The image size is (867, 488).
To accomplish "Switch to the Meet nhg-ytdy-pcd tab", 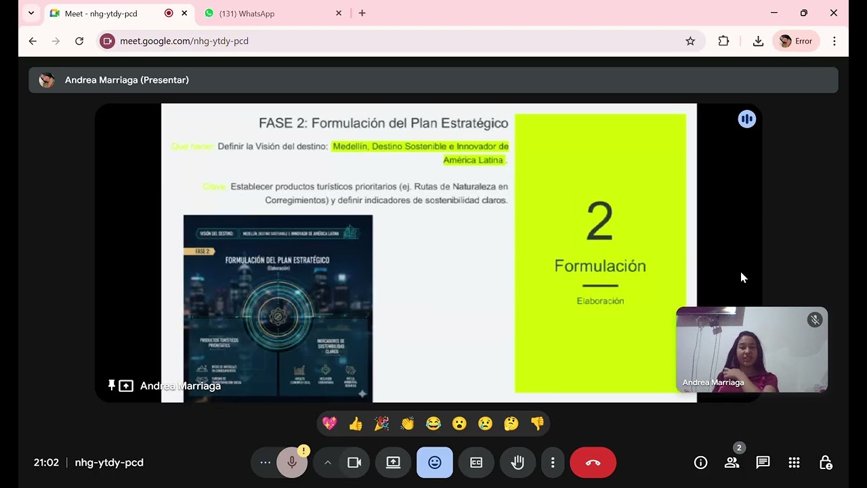I will point(118,14).
